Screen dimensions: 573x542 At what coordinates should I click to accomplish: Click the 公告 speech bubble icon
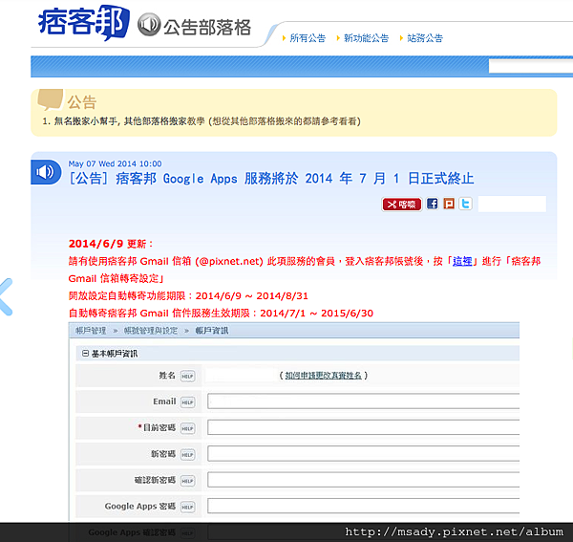[x=51, y=99]
